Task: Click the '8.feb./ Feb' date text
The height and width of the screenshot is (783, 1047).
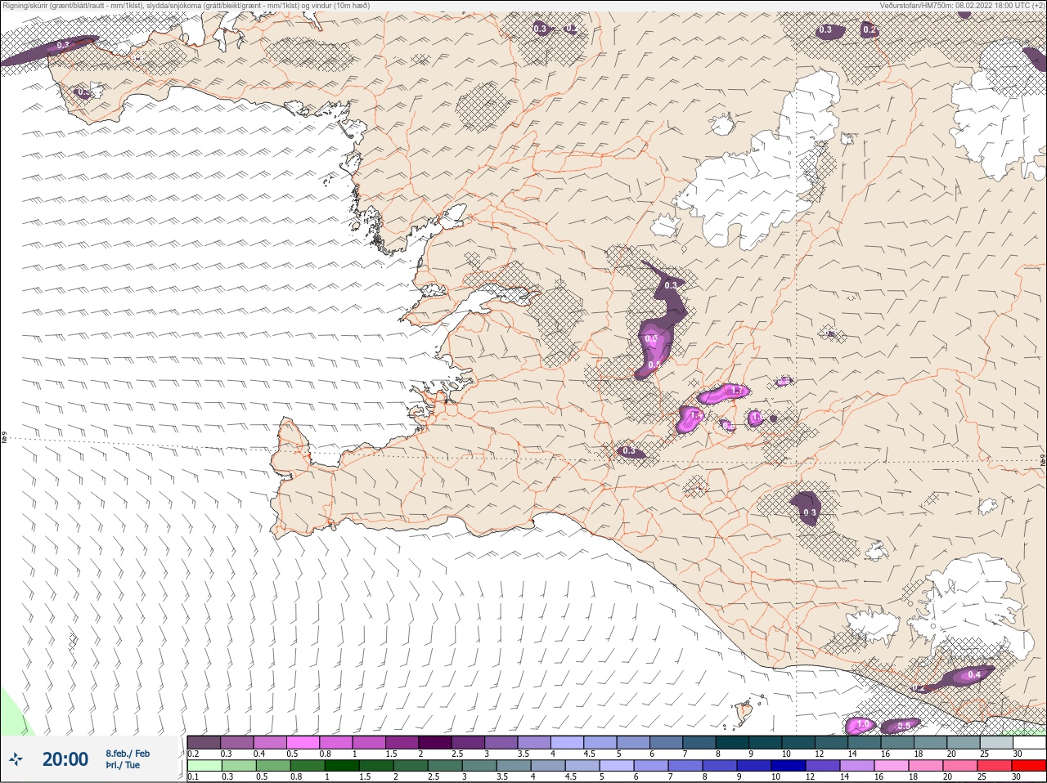Action: click(128, 754)
